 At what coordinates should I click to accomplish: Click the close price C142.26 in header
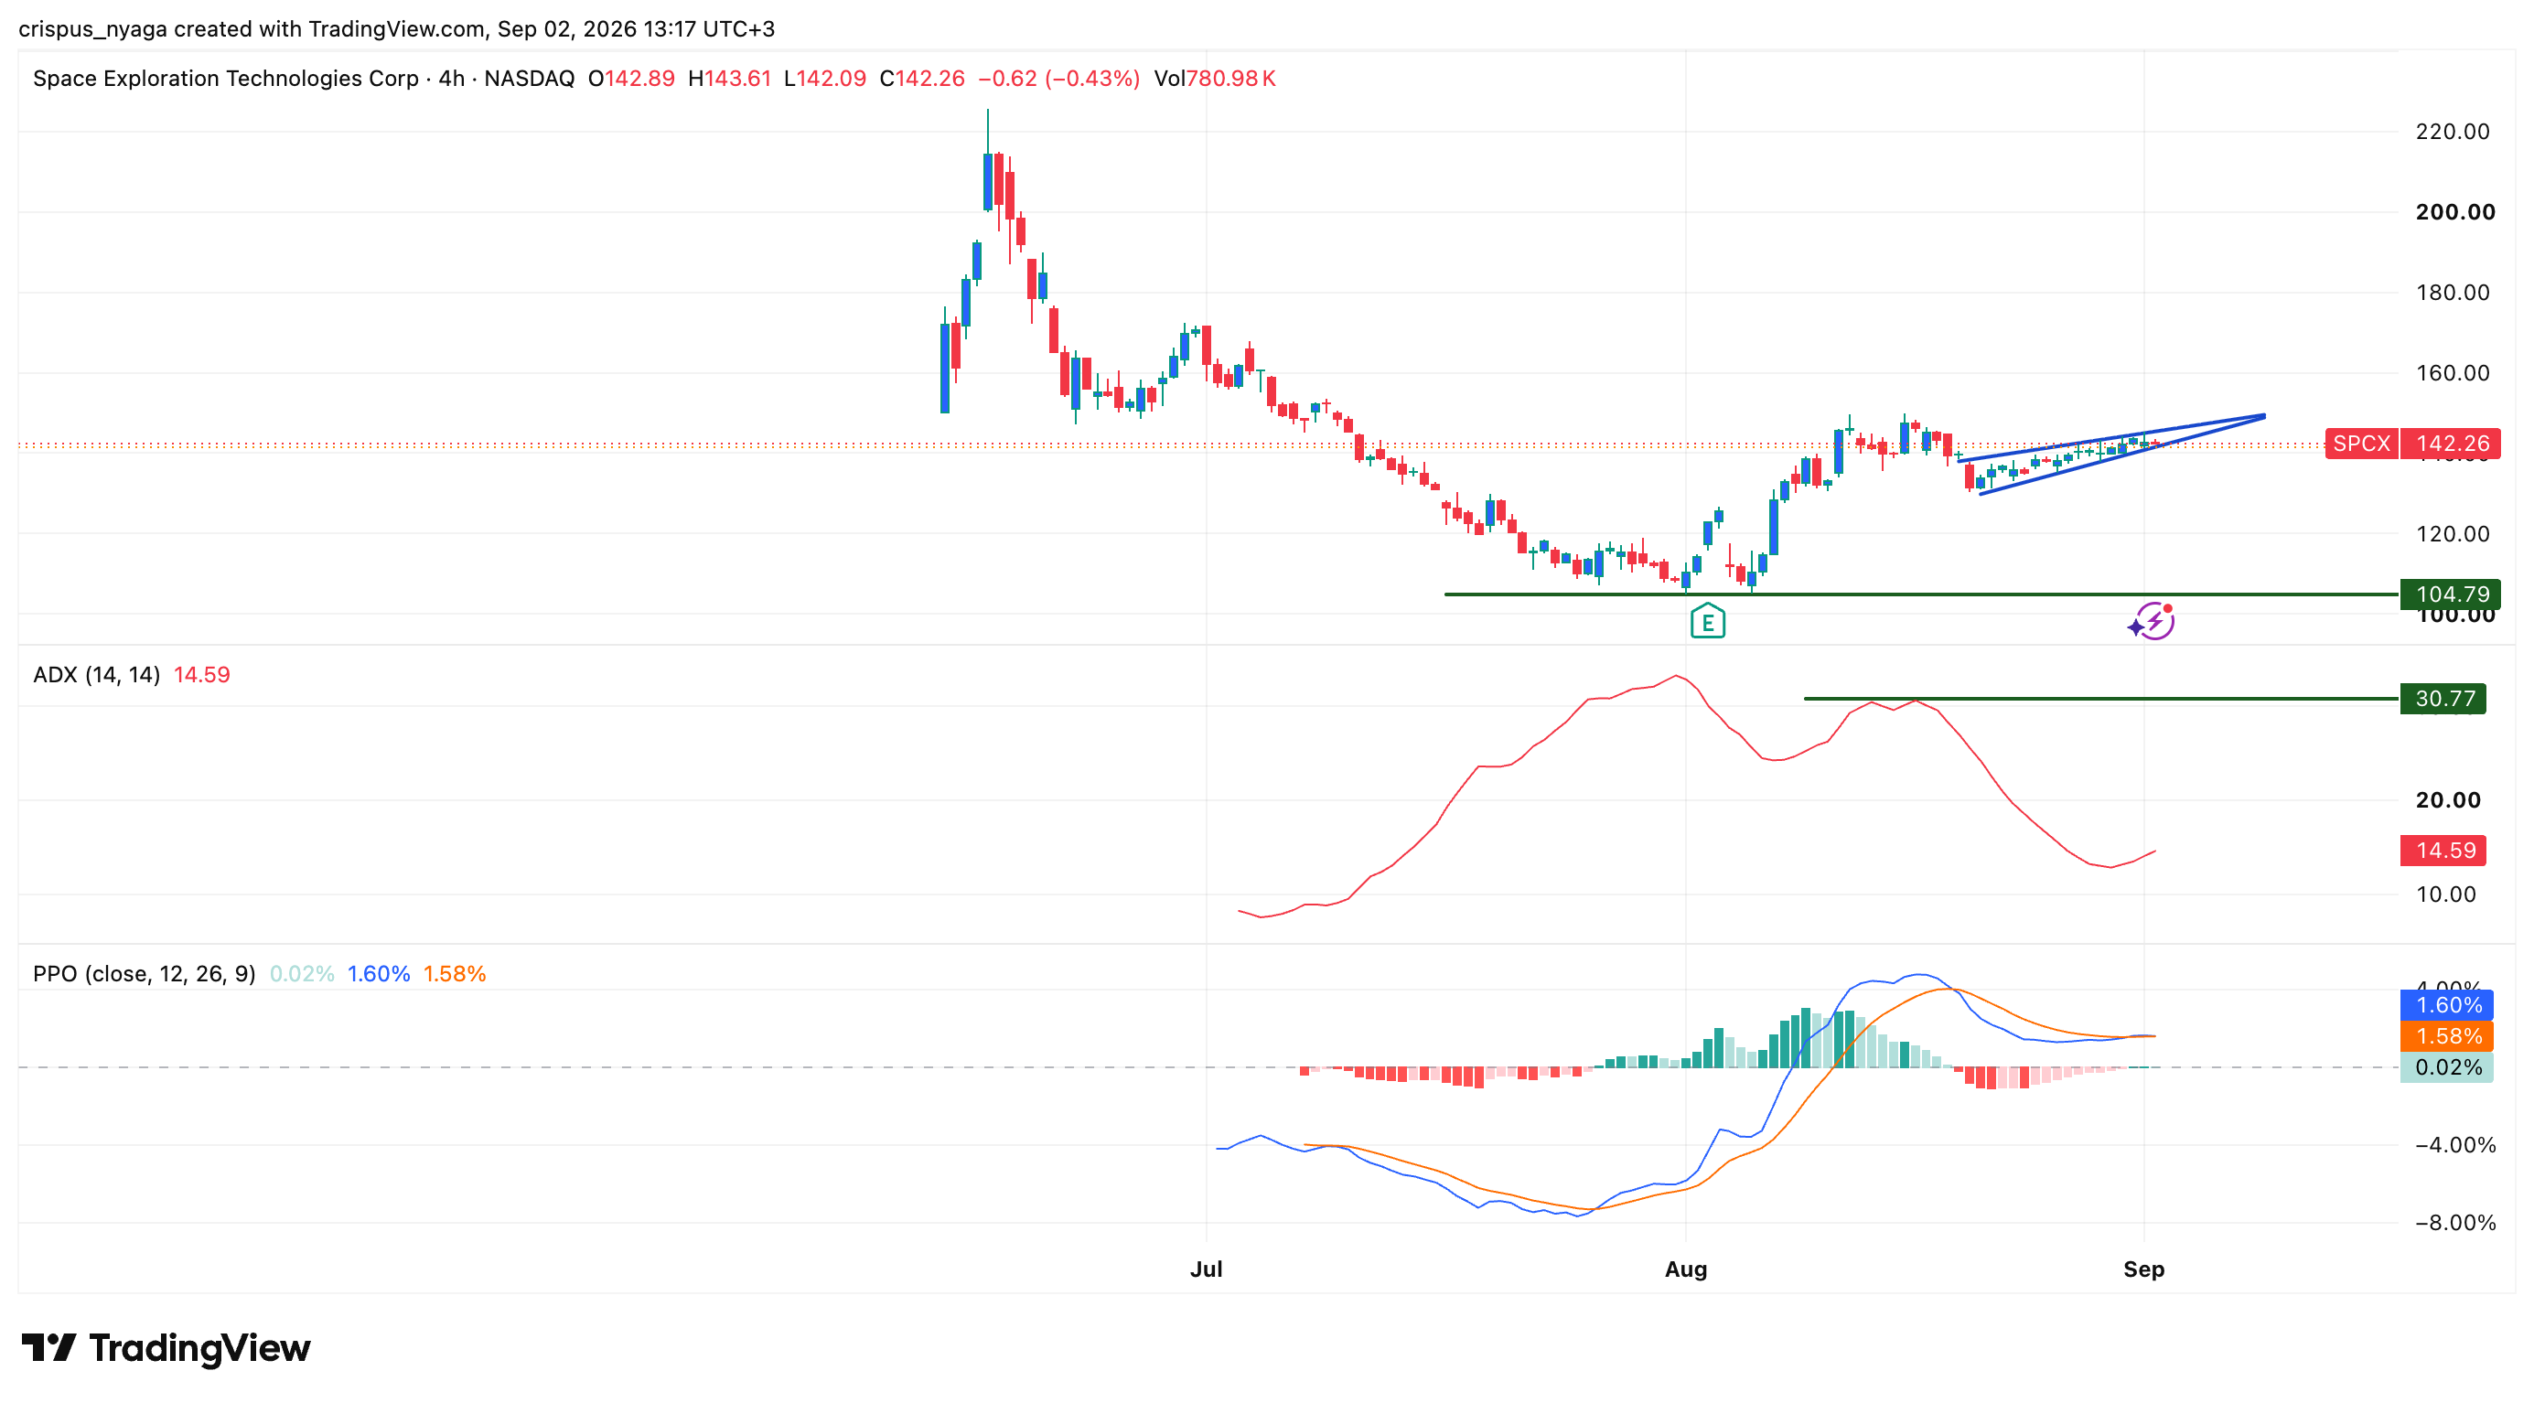coord(922,79)
